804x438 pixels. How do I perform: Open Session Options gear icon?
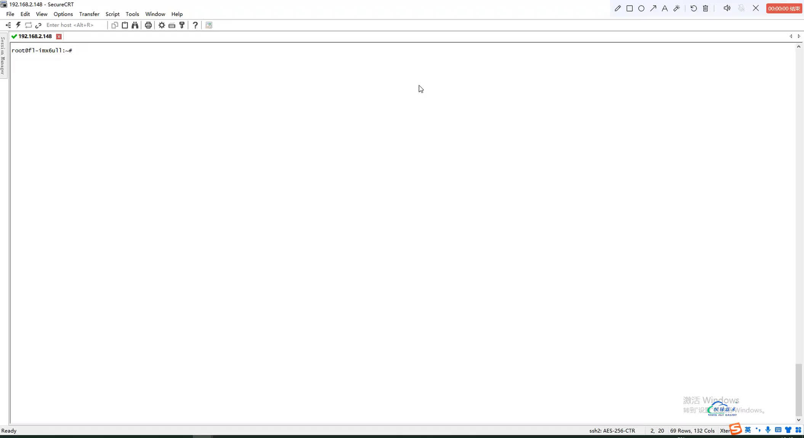[162, 25]
